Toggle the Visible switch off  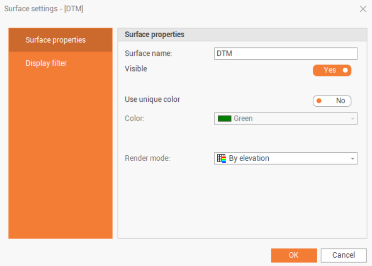point(332,71)
